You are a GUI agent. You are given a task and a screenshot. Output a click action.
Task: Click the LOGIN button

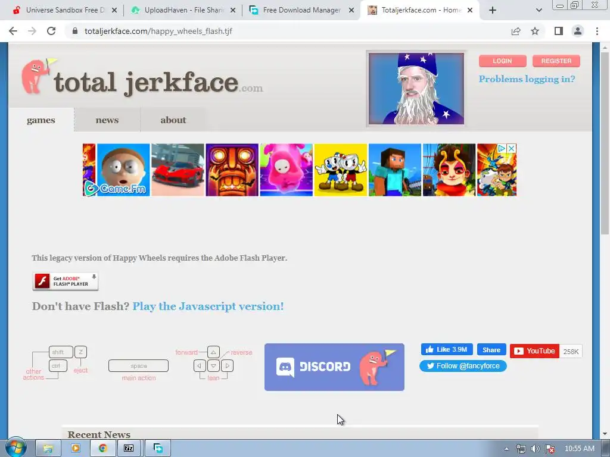click(502, 61)
